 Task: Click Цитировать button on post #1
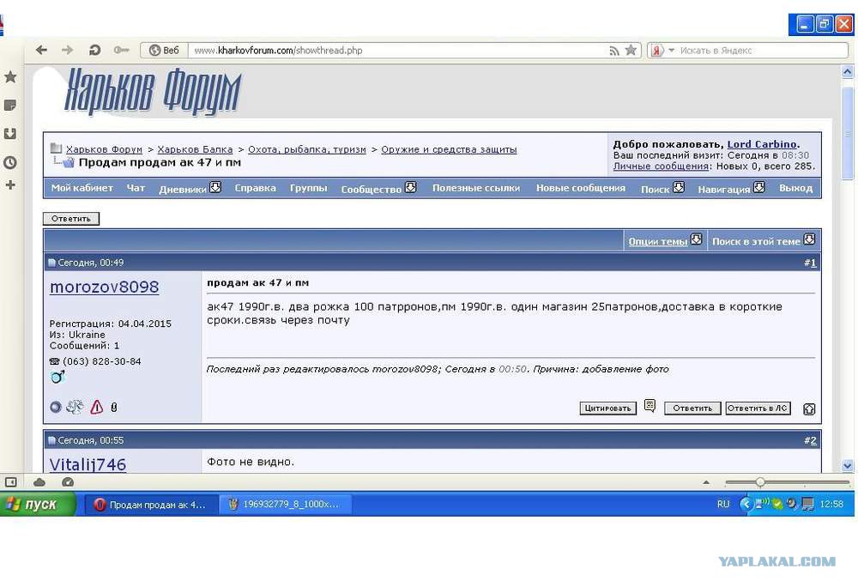(608, 408)
